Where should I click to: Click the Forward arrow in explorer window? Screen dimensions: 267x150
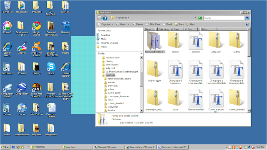[105, 18]
